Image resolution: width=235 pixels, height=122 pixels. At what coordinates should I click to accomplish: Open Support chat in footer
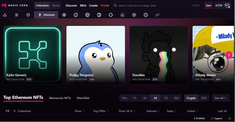(x=217, y=119)
